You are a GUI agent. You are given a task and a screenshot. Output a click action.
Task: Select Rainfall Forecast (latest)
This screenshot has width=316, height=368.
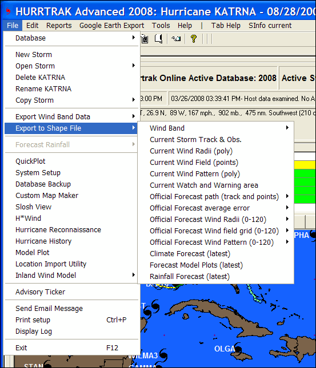coord(215,277)
